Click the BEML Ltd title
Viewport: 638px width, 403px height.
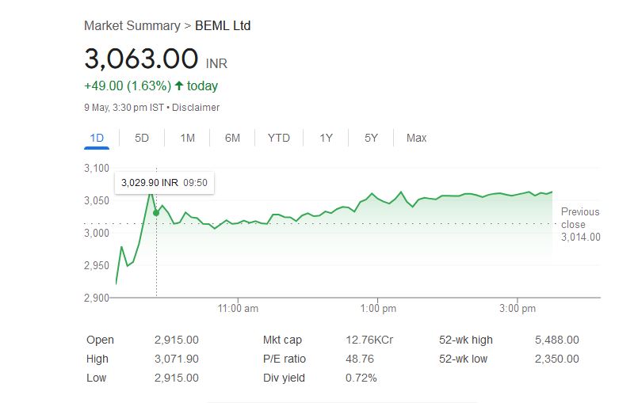[x=223, y=25]
